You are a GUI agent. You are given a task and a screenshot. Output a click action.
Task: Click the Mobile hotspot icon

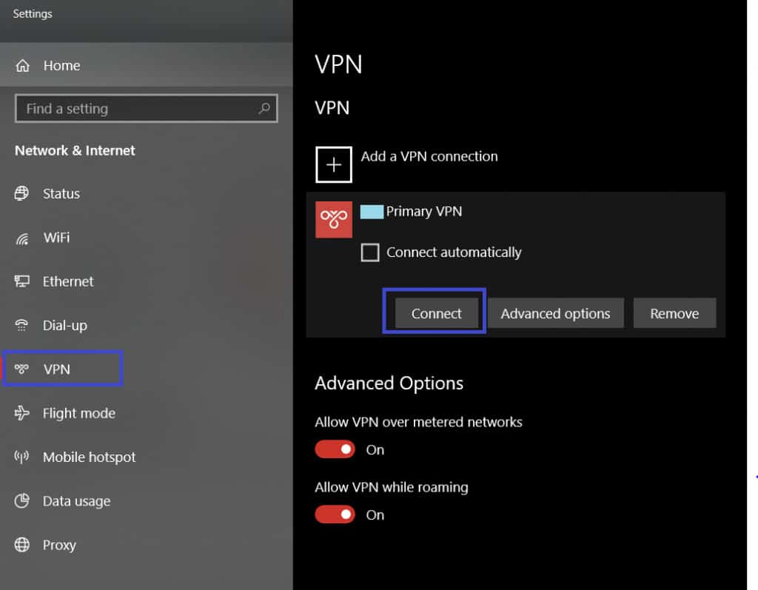point(24,457)
